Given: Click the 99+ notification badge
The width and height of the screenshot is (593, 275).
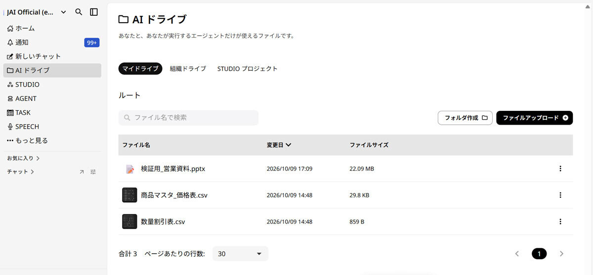Looking at the screenshot, I should tap(92, 43).
